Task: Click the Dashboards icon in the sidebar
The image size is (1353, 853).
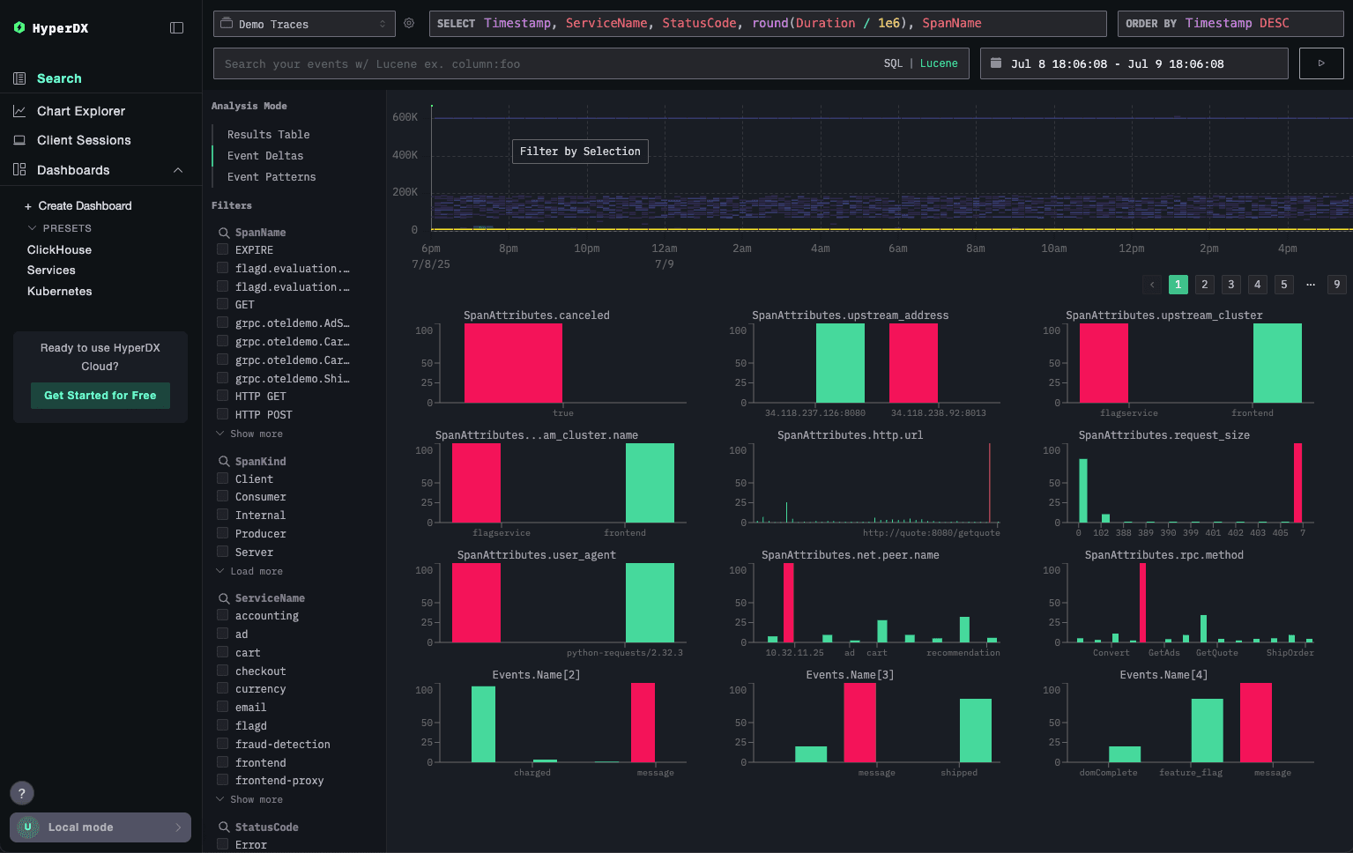Action: point(19,169)
